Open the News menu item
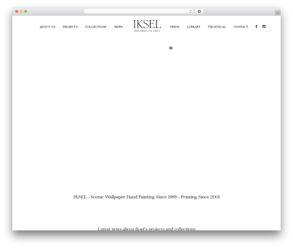293x248 pixels. coord(118,27)
